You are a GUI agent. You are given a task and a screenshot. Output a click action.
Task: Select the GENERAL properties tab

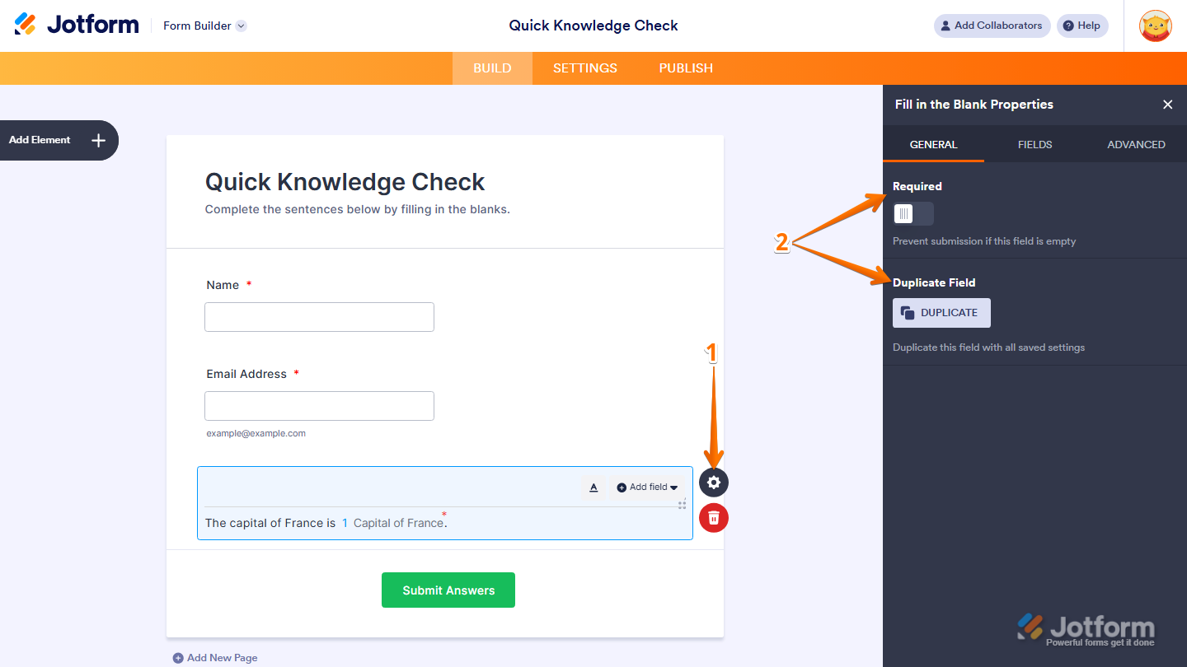933,144
